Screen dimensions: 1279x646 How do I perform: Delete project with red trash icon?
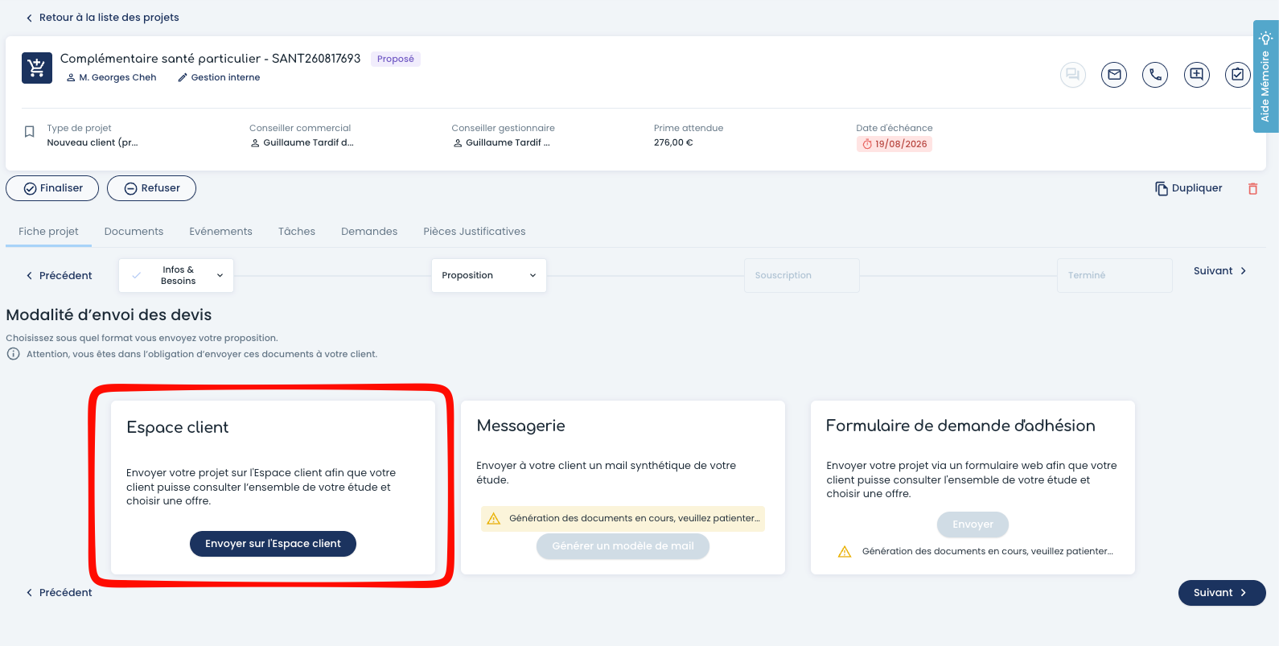coord(1252,188)
